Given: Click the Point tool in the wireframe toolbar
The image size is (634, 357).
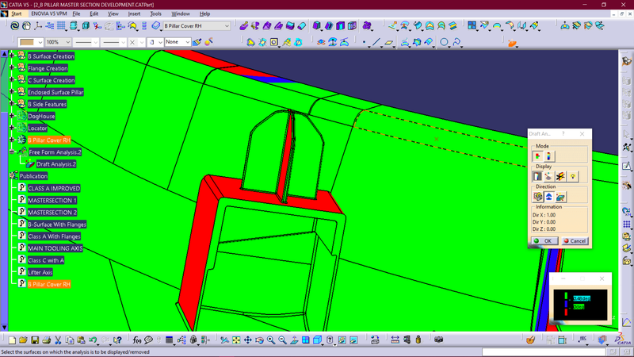Looking at the screenshot, I should pos(365,42).
